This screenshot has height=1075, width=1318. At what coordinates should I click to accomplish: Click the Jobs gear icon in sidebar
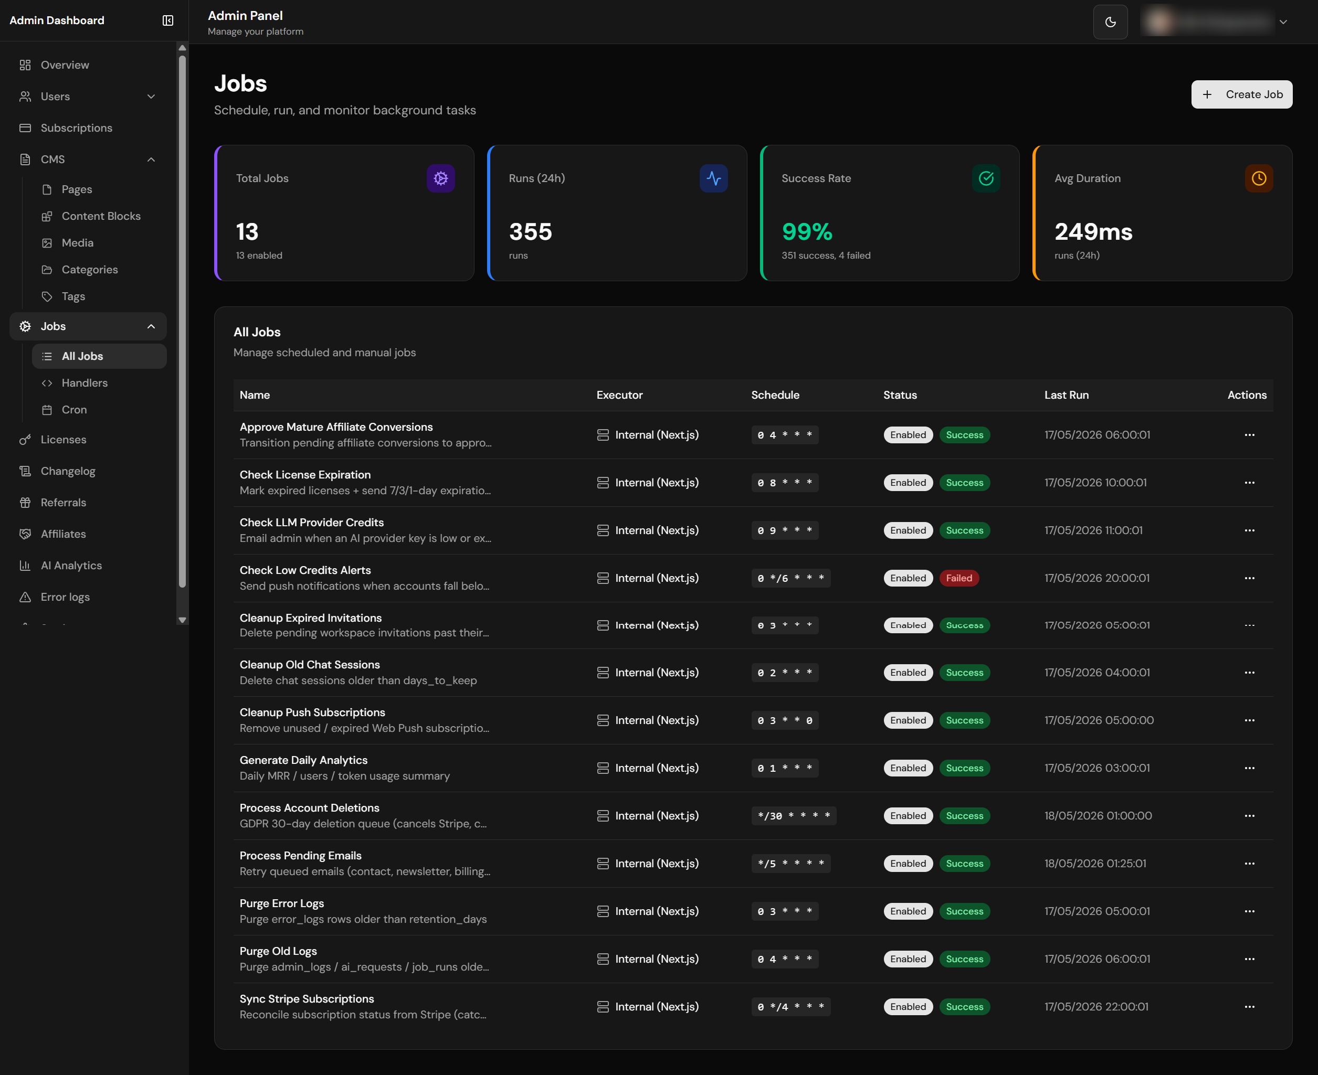[25, 326]
